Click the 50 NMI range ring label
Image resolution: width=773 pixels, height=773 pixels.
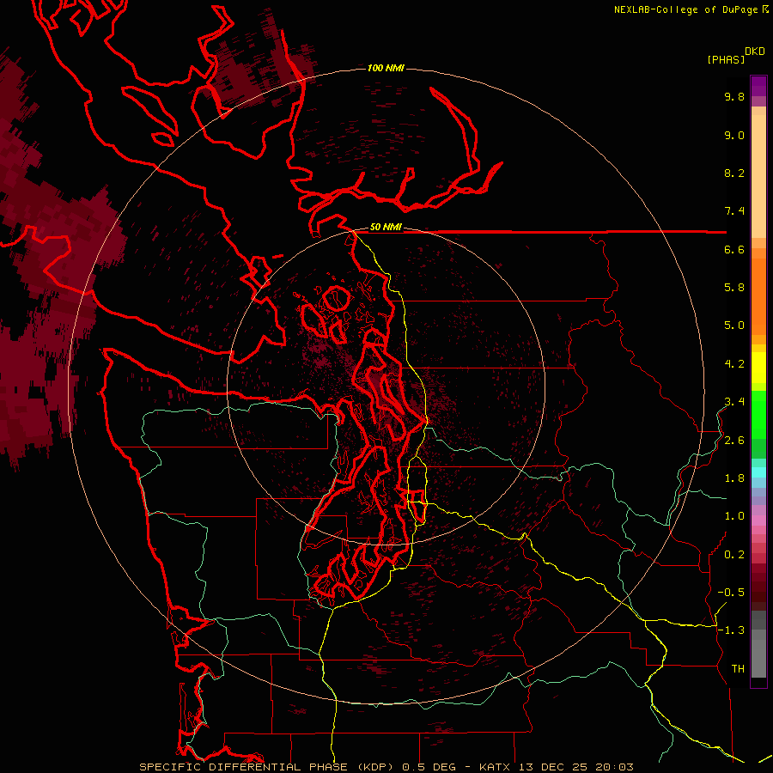[386, 228]
